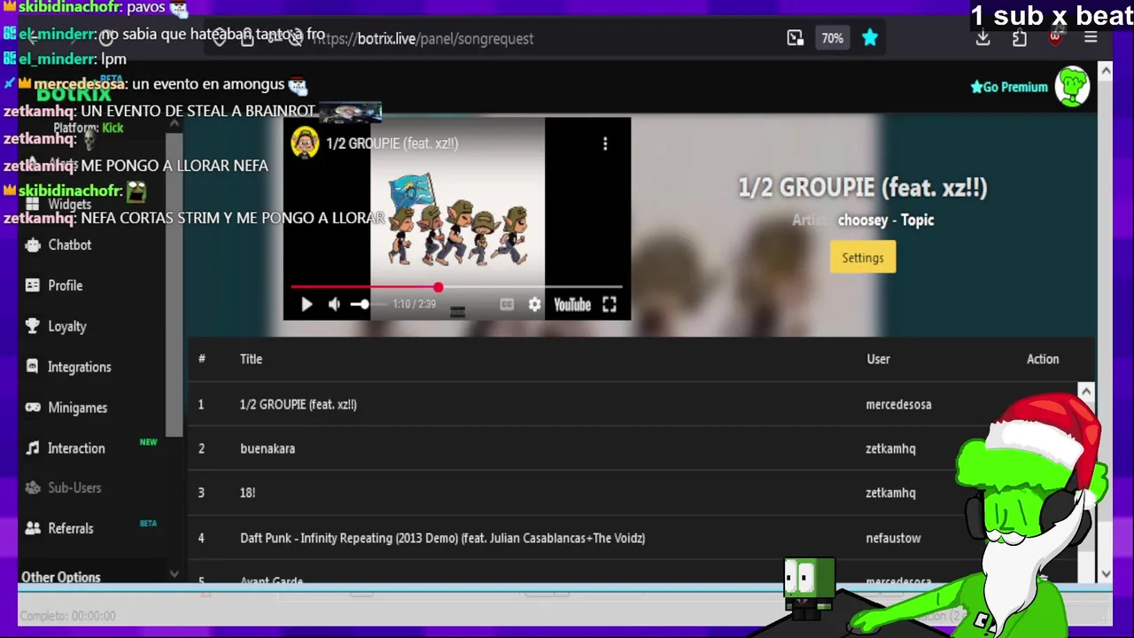Click the Action column header

click(1043, 359)
